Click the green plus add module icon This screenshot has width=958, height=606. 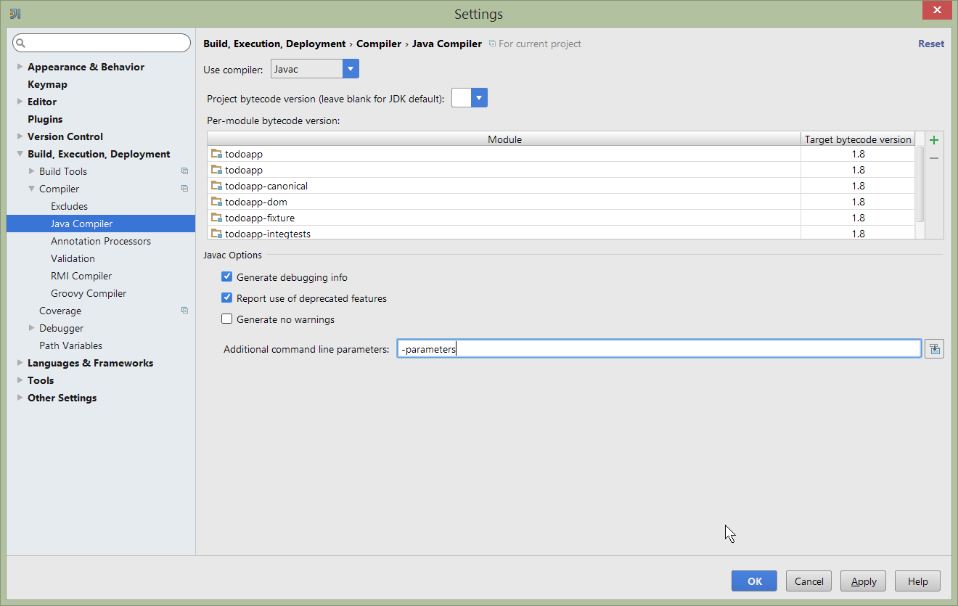tap(934, 140)
